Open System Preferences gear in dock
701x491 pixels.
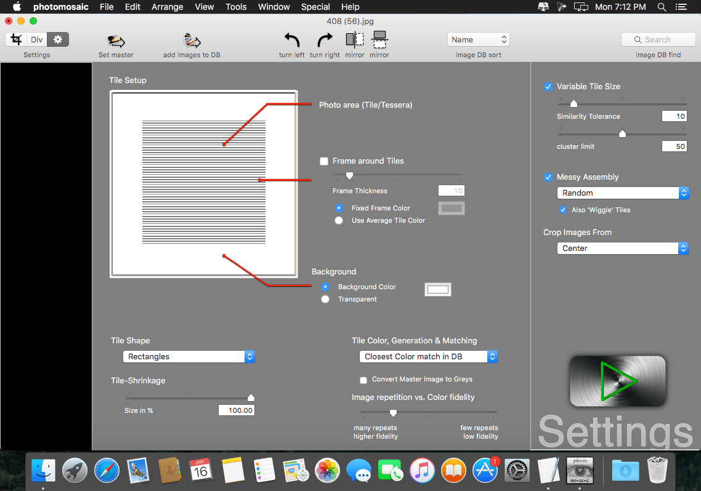(517, 471)
